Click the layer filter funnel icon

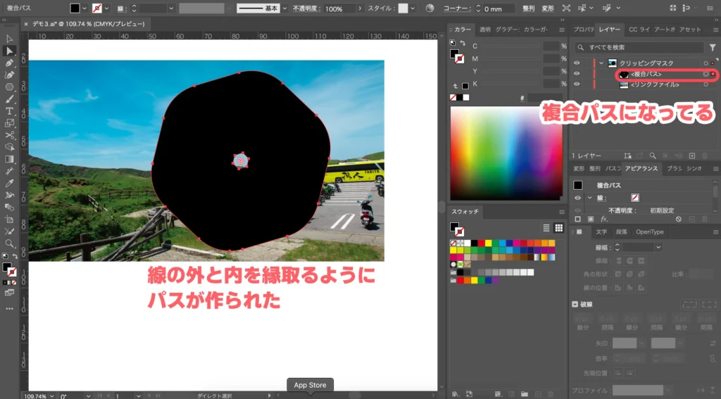tap(712, 47)
